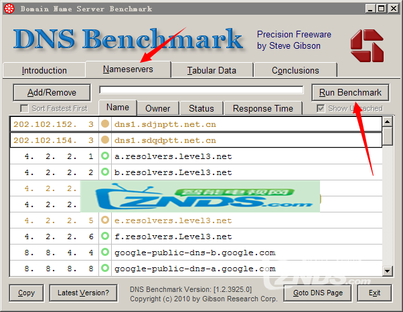The height and width of the screenshot is (312, 403).
Task: Select the 202.102.152.3 IP address entry
Action: (54, 124)
